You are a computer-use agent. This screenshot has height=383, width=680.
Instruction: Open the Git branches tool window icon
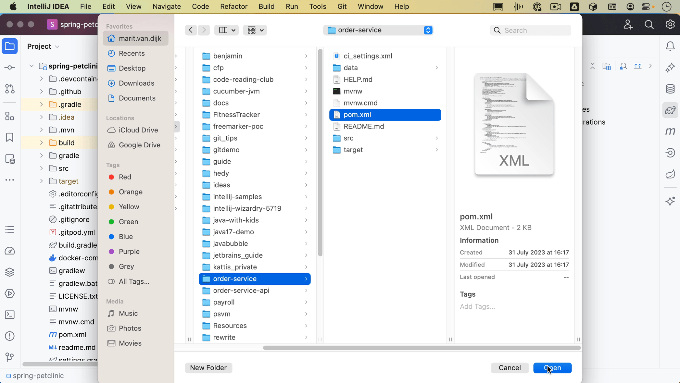10,357
